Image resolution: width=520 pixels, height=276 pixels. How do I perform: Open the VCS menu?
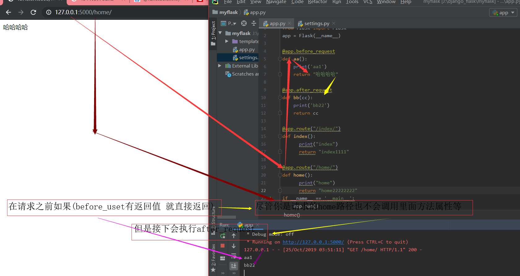pyautogui.click(x=368, y=2)
